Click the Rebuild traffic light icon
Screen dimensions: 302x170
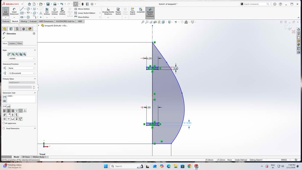83,4
